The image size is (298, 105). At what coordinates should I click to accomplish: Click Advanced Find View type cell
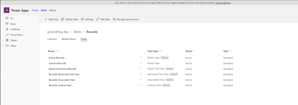(158, 74)
